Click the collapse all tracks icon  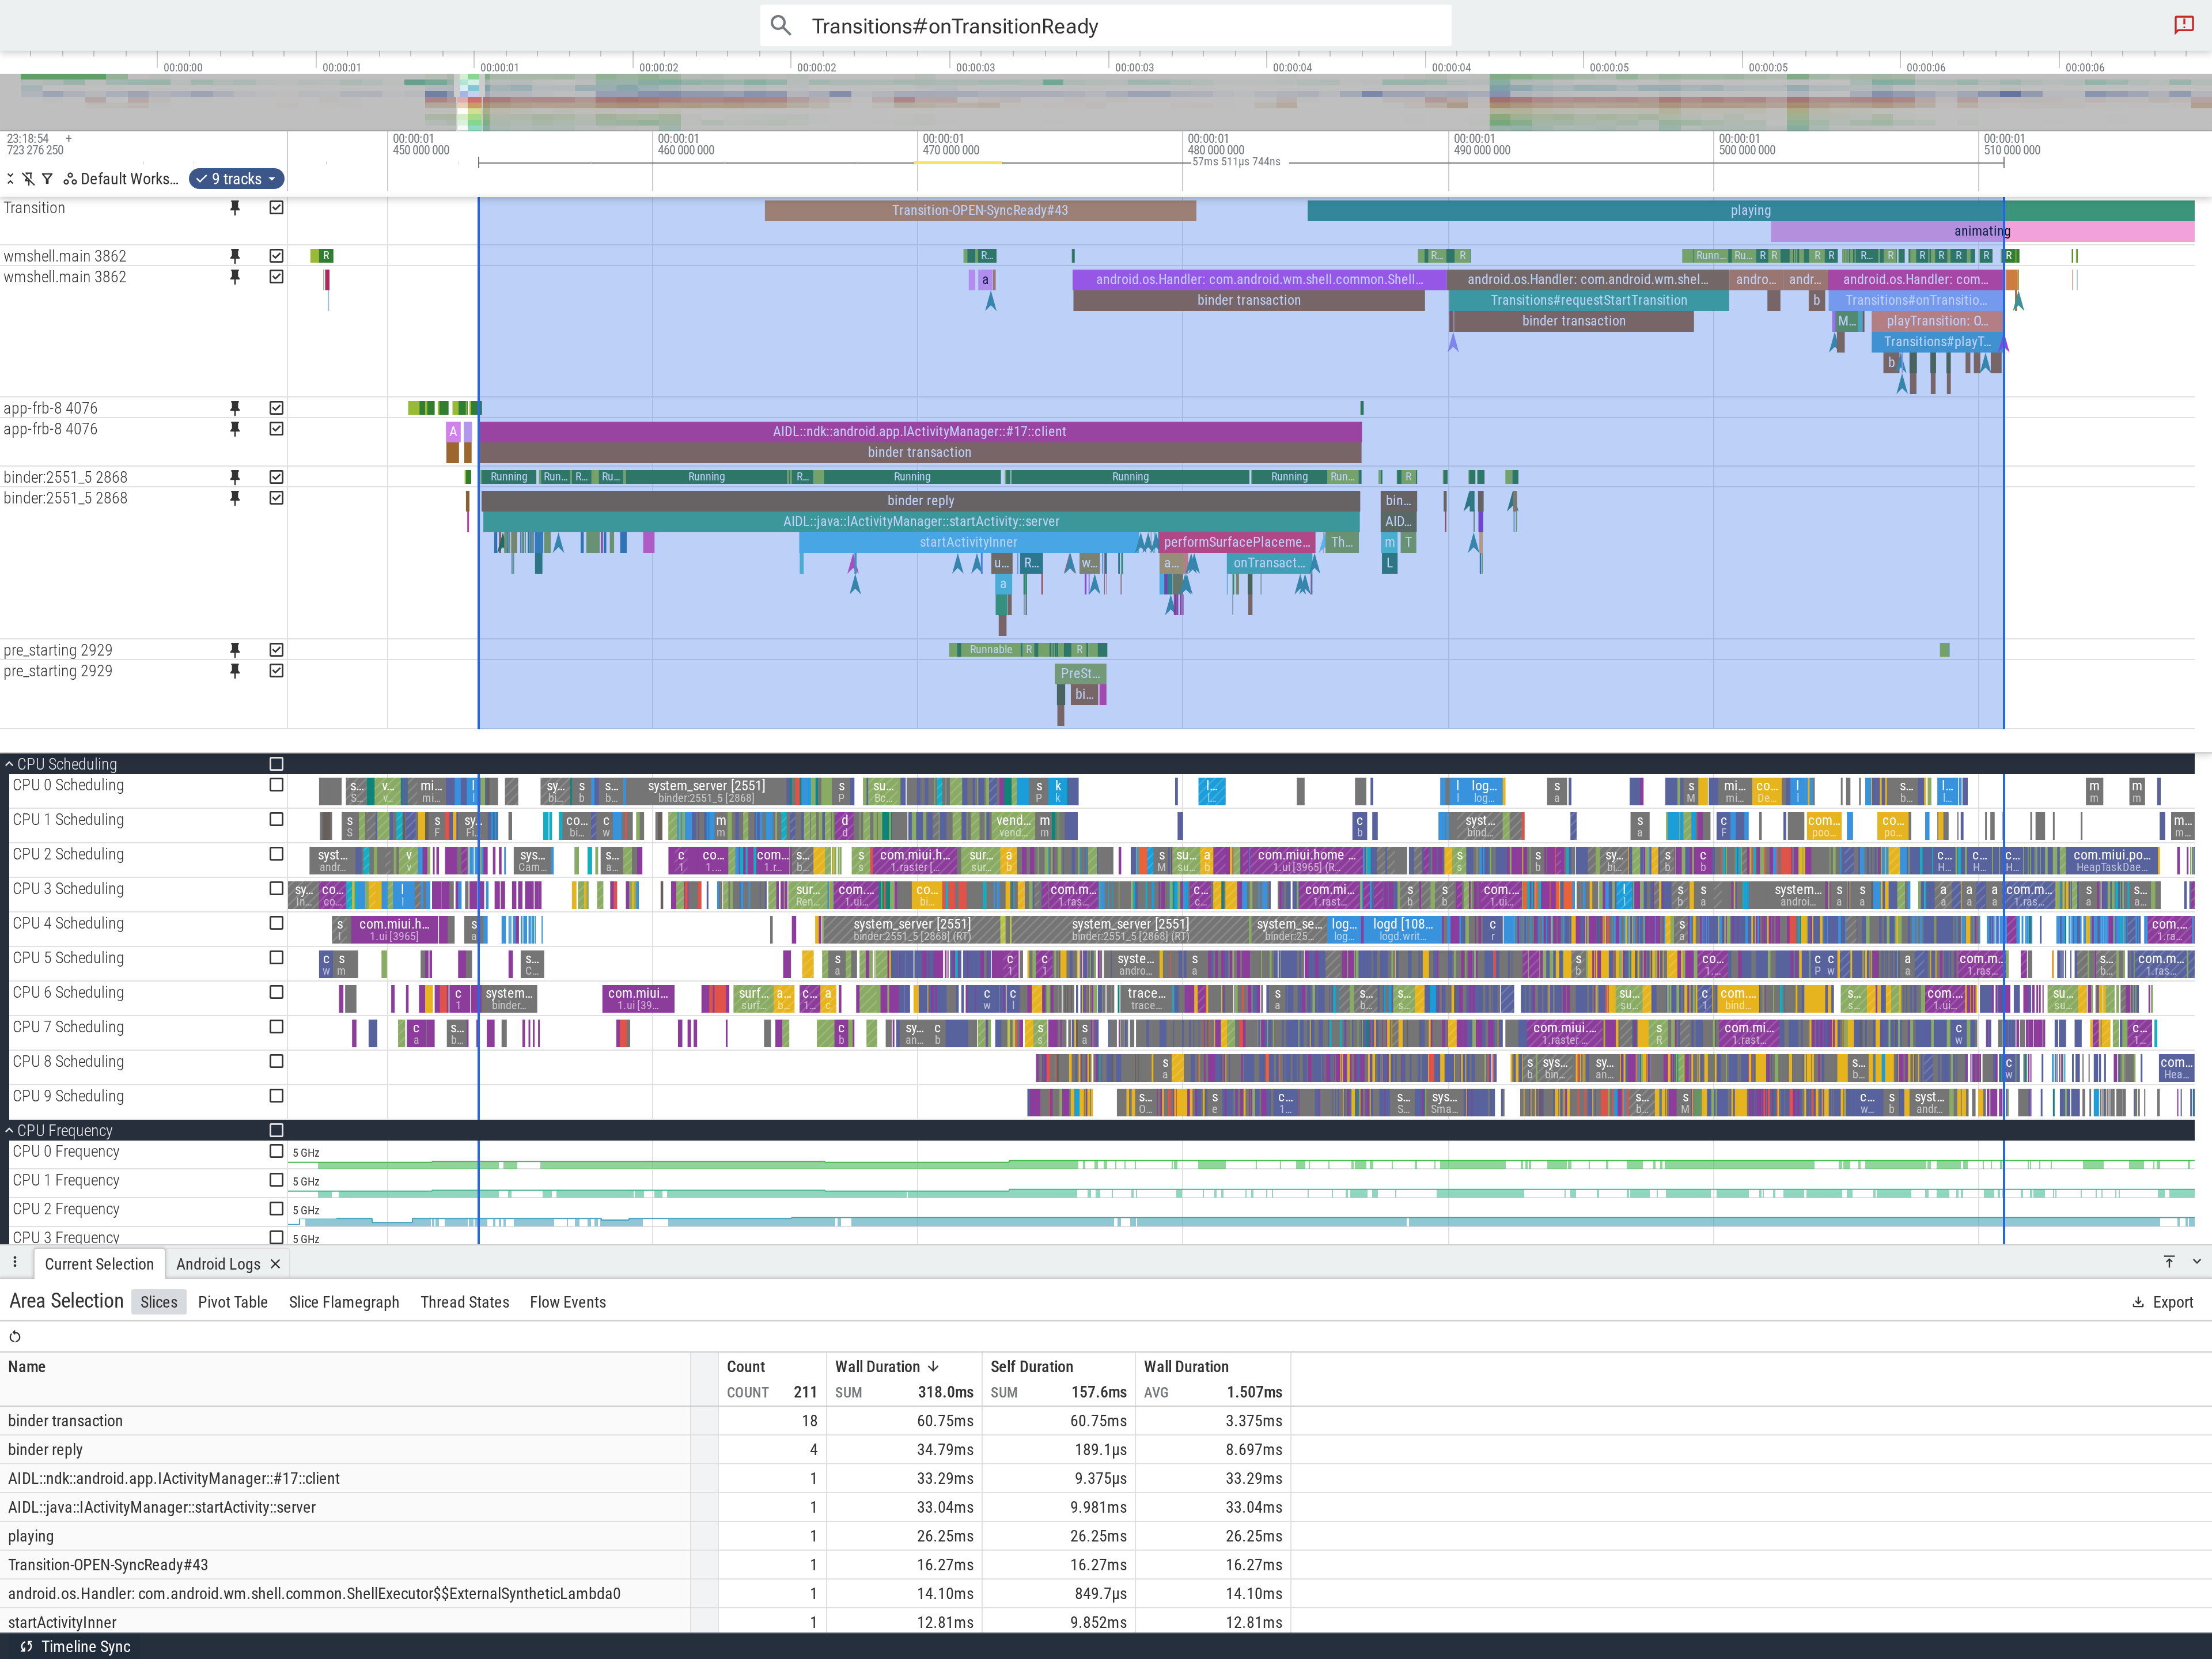(x=10, y=179)
